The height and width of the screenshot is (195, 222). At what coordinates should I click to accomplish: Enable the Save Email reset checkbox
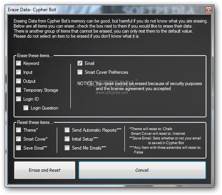[x=19, y=148]
